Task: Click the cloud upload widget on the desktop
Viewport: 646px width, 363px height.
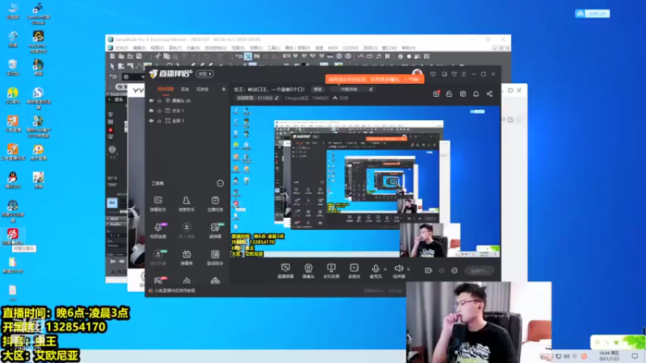Action: click(x=593, y=14)
